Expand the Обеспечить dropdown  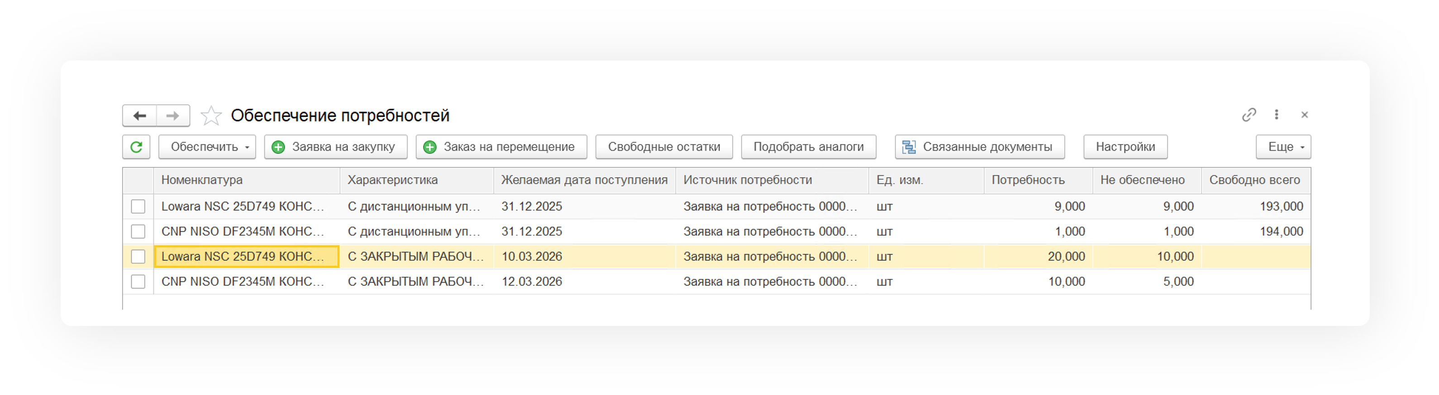[207, 147]
